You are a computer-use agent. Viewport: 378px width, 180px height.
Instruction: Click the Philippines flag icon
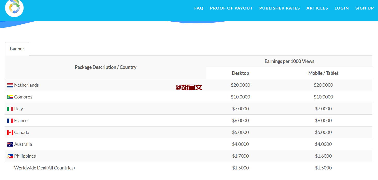click(10, 156)
